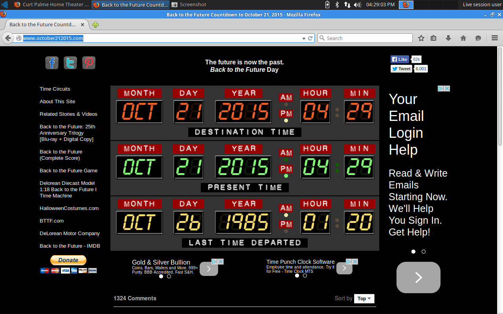Close the Time Punch Clock Software ad
Screen dimensions: 503x314
355,261
